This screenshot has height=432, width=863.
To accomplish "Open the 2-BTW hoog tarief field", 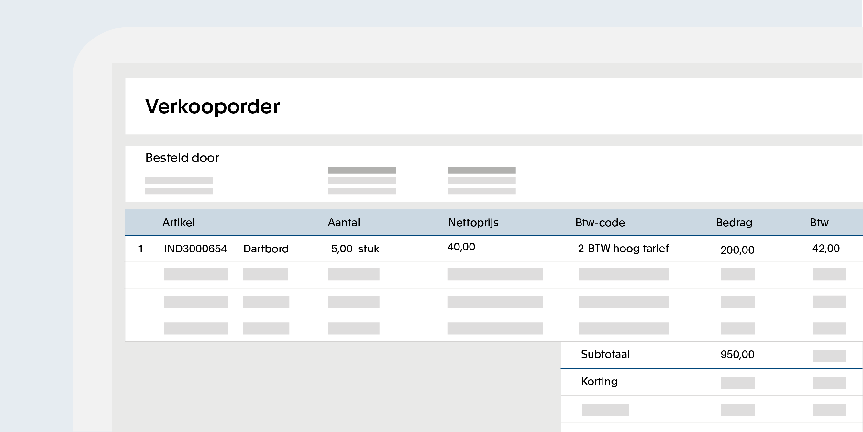I will click(623, 248).
